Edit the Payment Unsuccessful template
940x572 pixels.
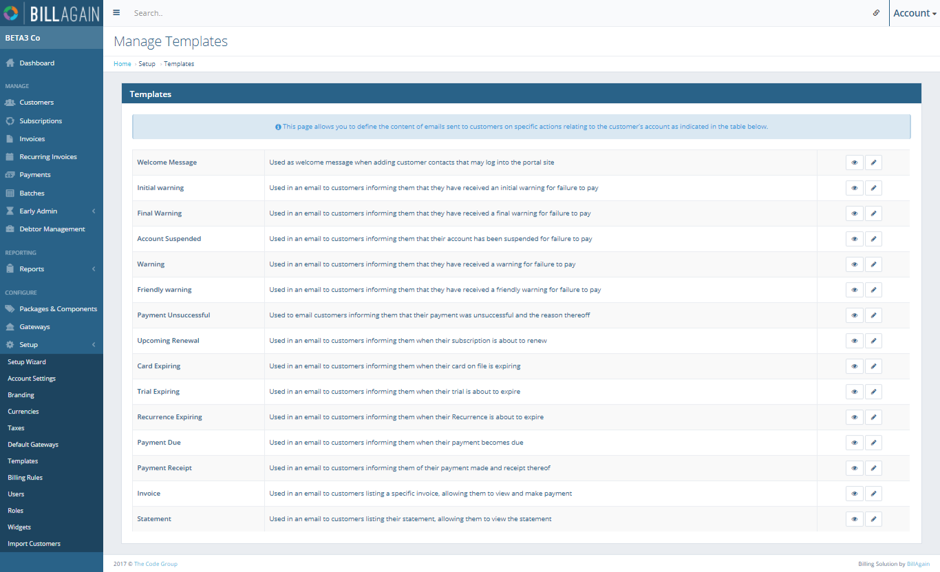pos(873,315)
